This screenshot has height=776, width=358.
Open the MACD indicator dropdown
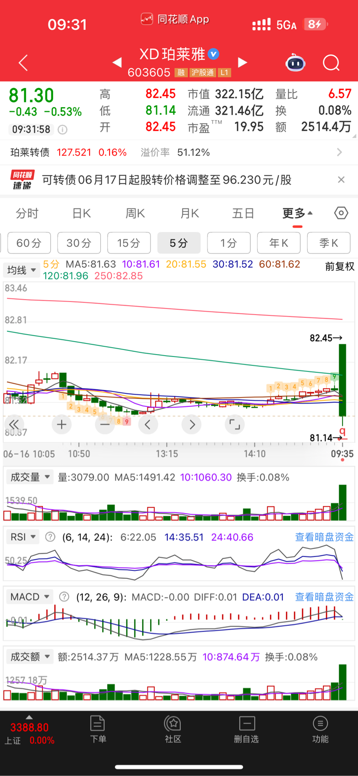pos(29,597)
